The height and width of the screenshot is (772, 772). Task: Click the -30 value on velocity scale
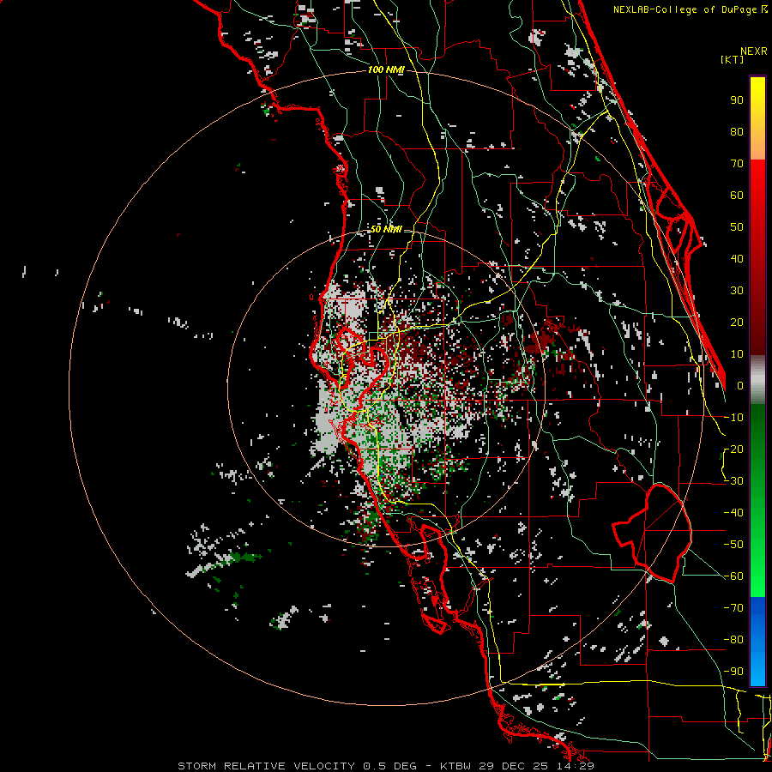click(x=733, y=481)
